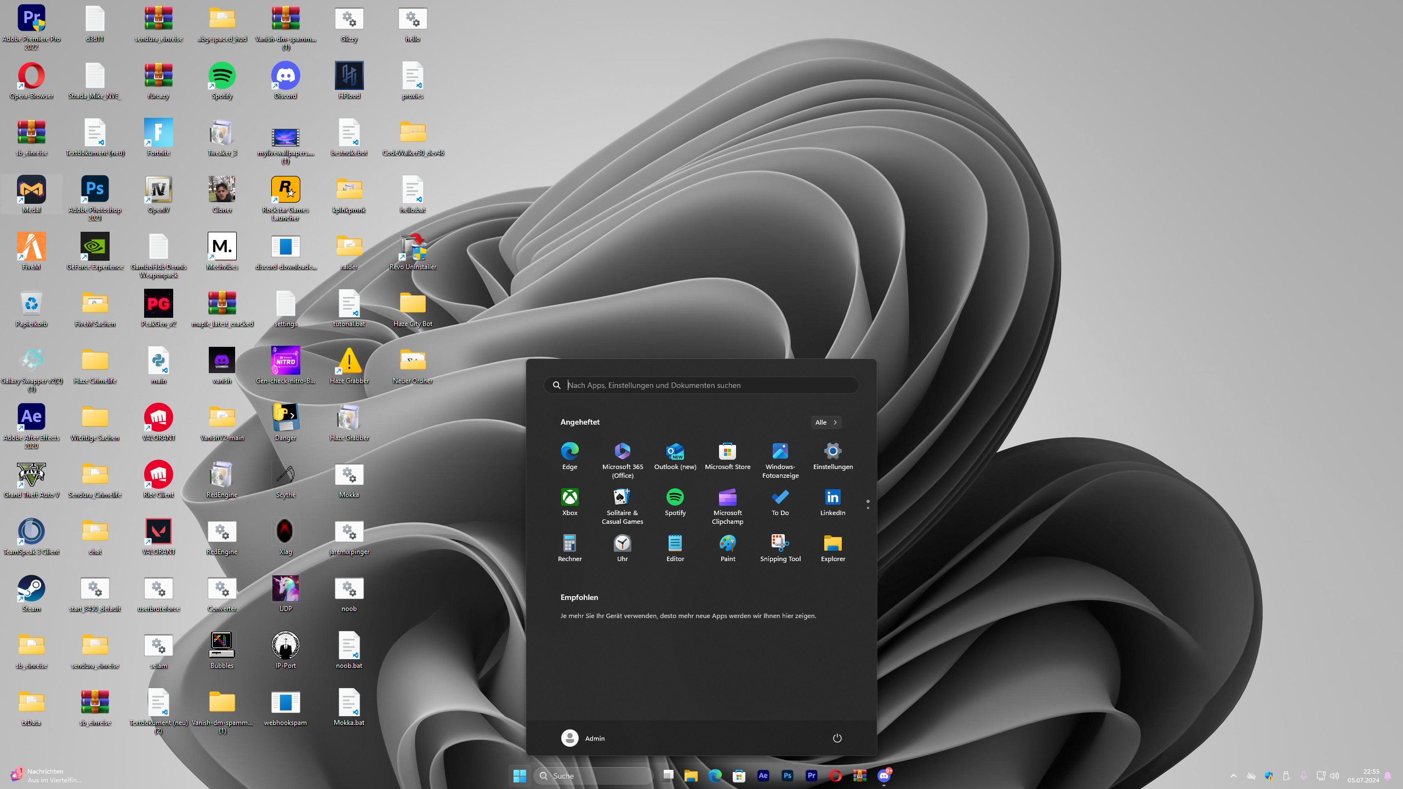Launch Editor from the Start menu
Image resolution: width=1403 pixels, height=789 pixels.
pyautogui.click(x=675, y=548)
